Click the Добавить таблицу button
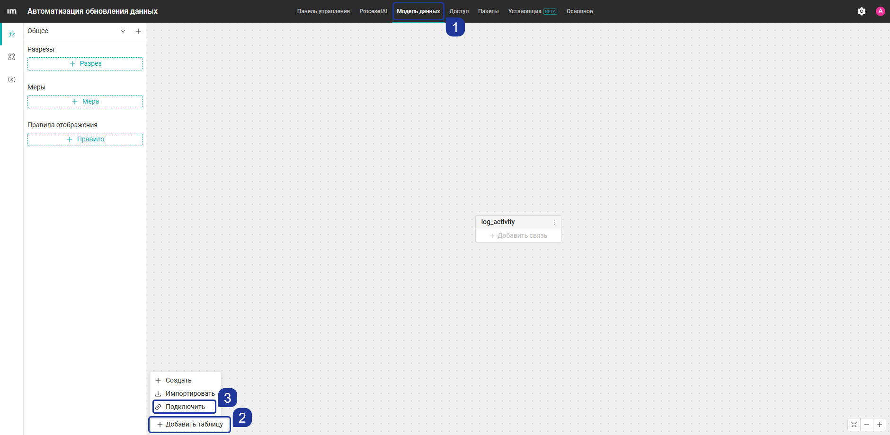Image resolution: width=890 pixels, height=435 pixels. pyautogui.click(x=190, y=425)
